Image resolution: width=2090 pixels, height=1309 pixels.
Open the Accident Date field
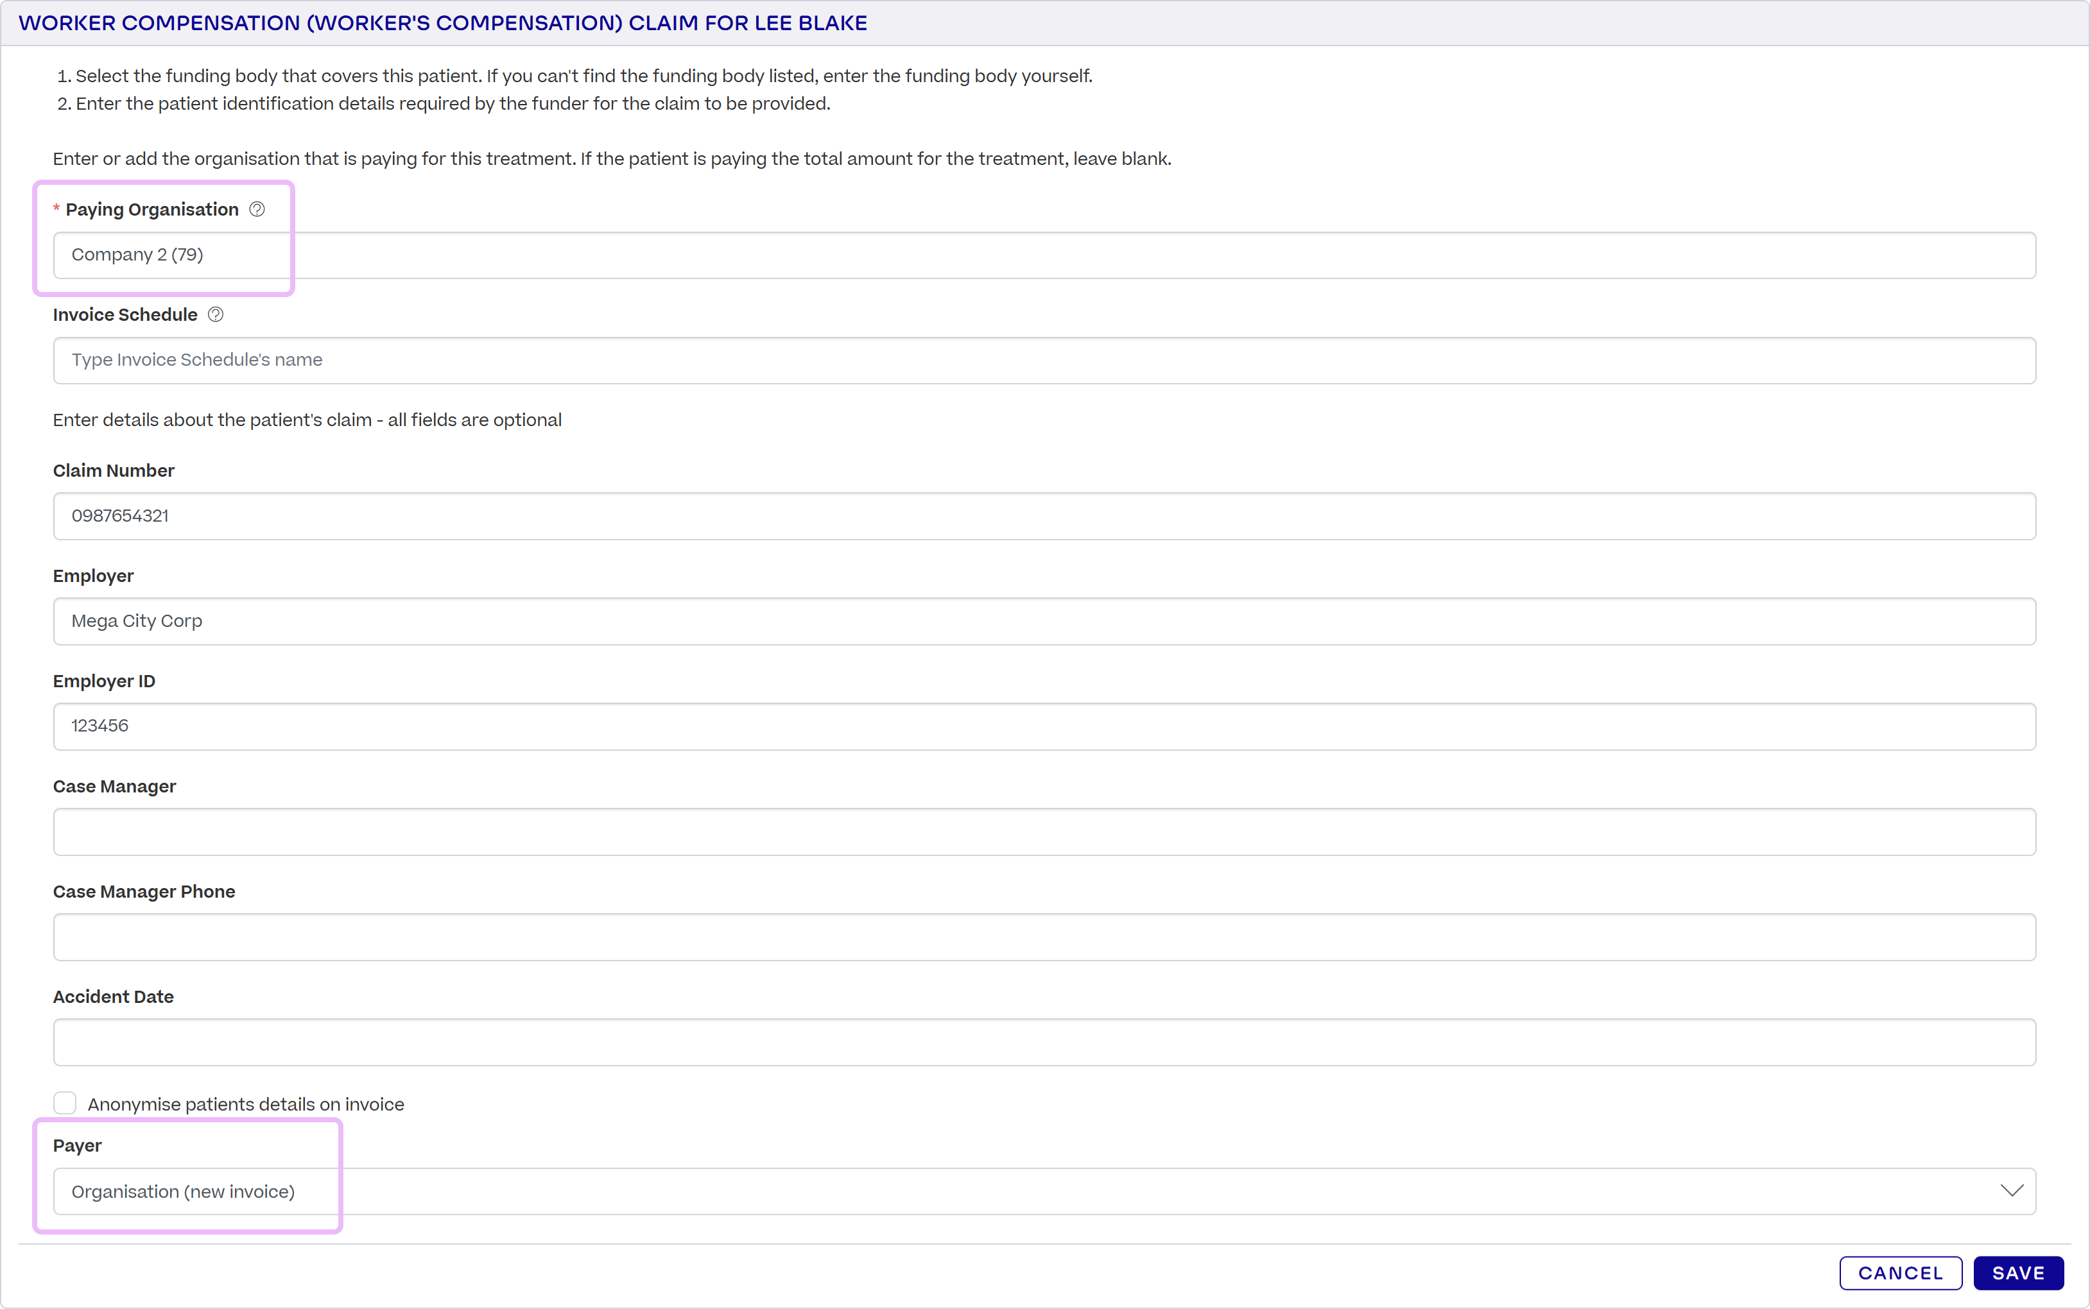point(1044,1042)
